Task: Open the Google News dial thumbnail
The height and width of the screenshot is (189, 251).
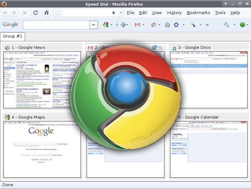Action: [42, 80]
